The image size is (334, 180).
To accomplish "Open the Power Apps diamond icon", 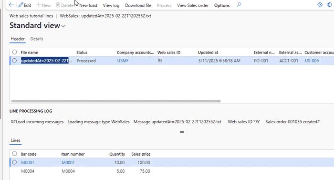I will click(320, 5).
